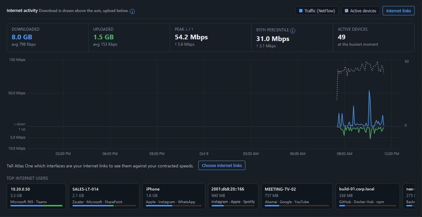Click the Uploaded 1.5 GB value

(103, 37)
